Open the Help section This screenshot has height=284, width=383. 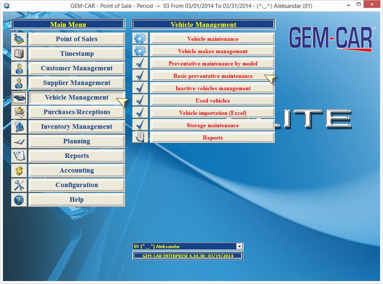77,200
